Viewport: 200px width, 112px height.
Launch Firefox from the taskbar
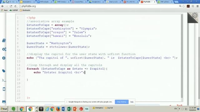(x=58, y=109)
